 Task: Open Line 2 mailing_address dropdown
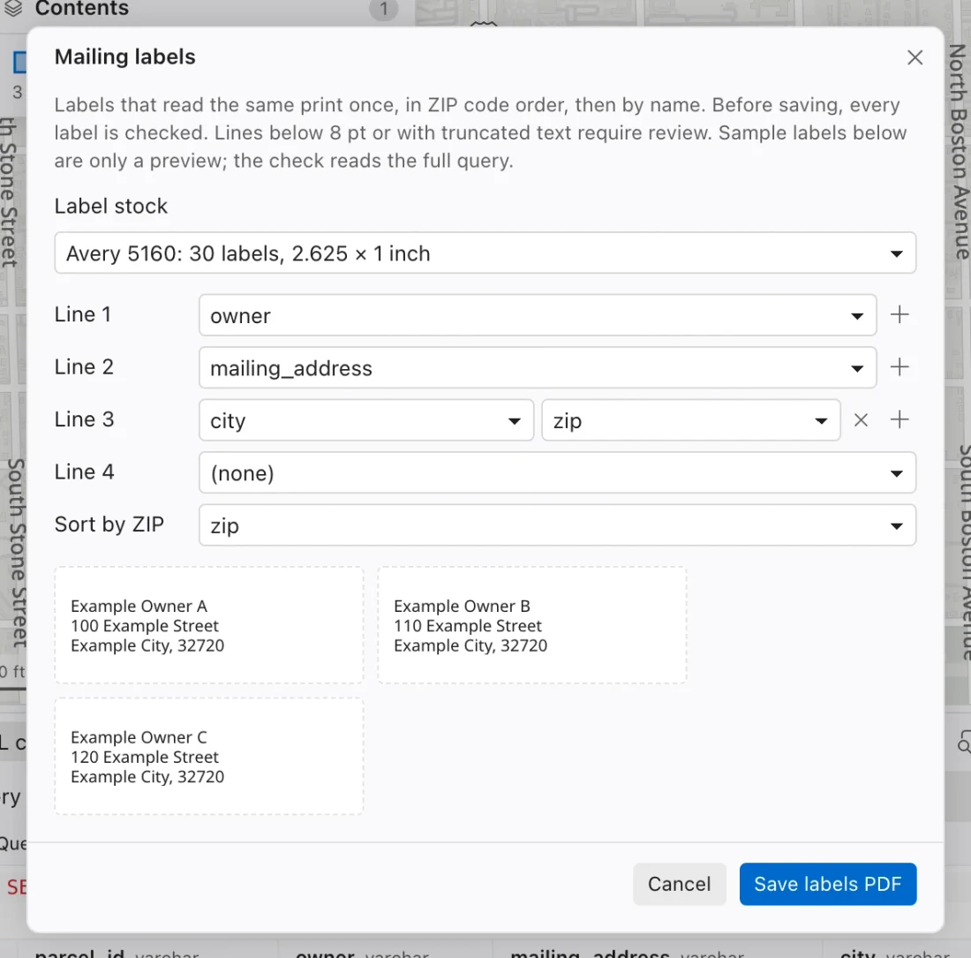click(x=538, y=368)
